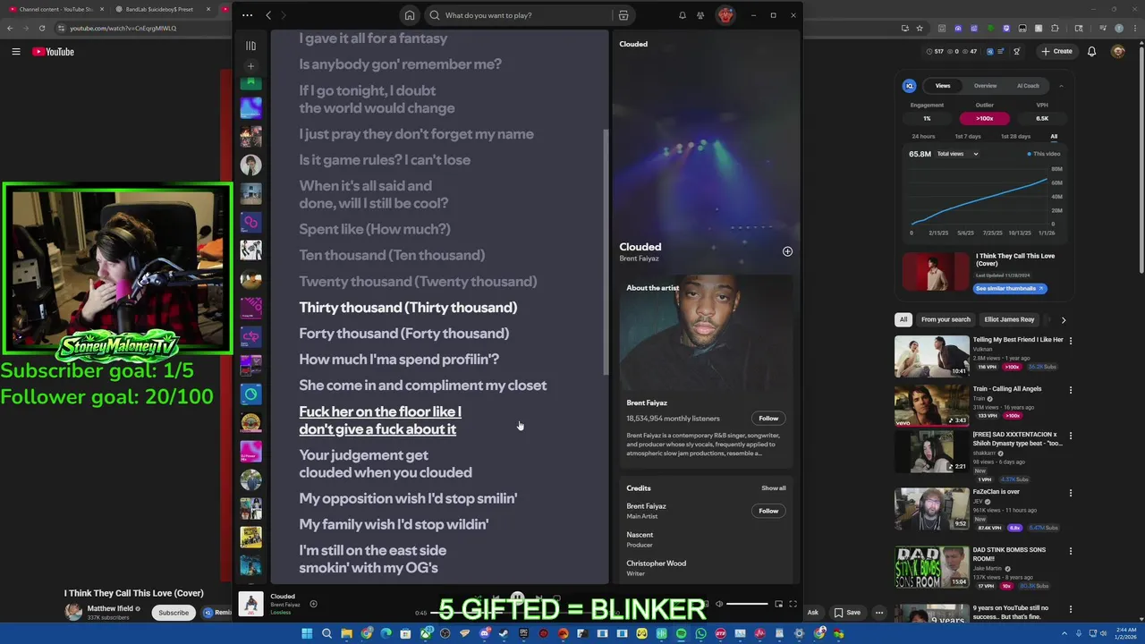Open Spotify three-dot app menu
The height and width of the screenshot is (644, 1145).
pyautogui.click(x=247, y=15)
